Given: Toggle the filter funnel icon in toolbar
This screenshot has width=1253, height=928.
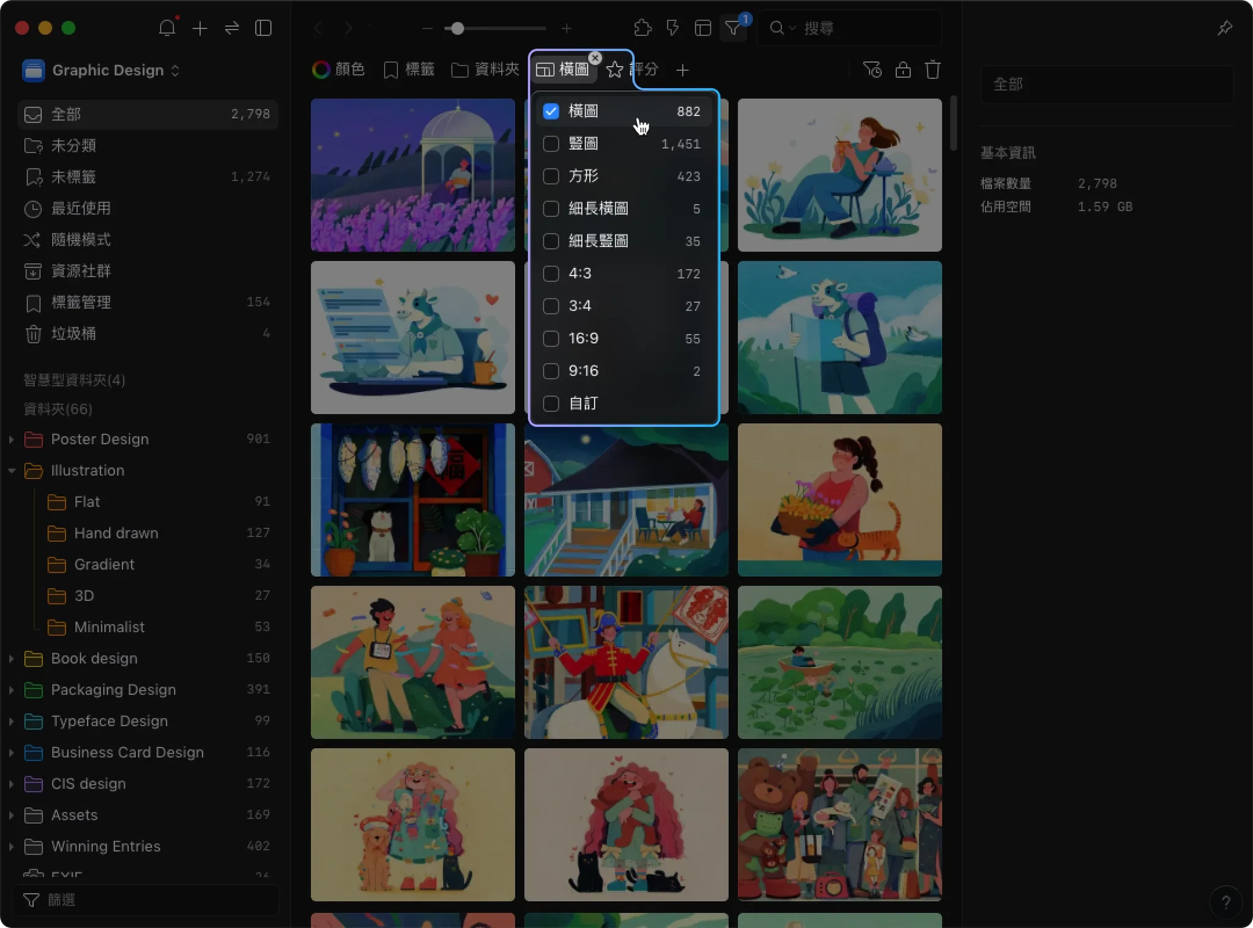Looking at the screenshot, I should point(733,28).
